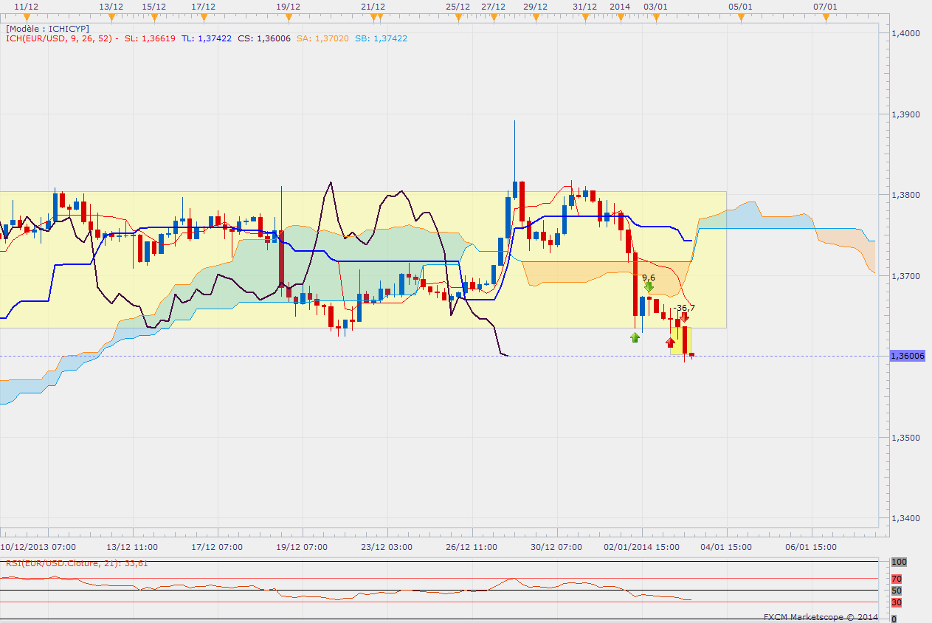932x623 pixels.
Task: Click the red up arrow trade marker
Action: (670, 342)
